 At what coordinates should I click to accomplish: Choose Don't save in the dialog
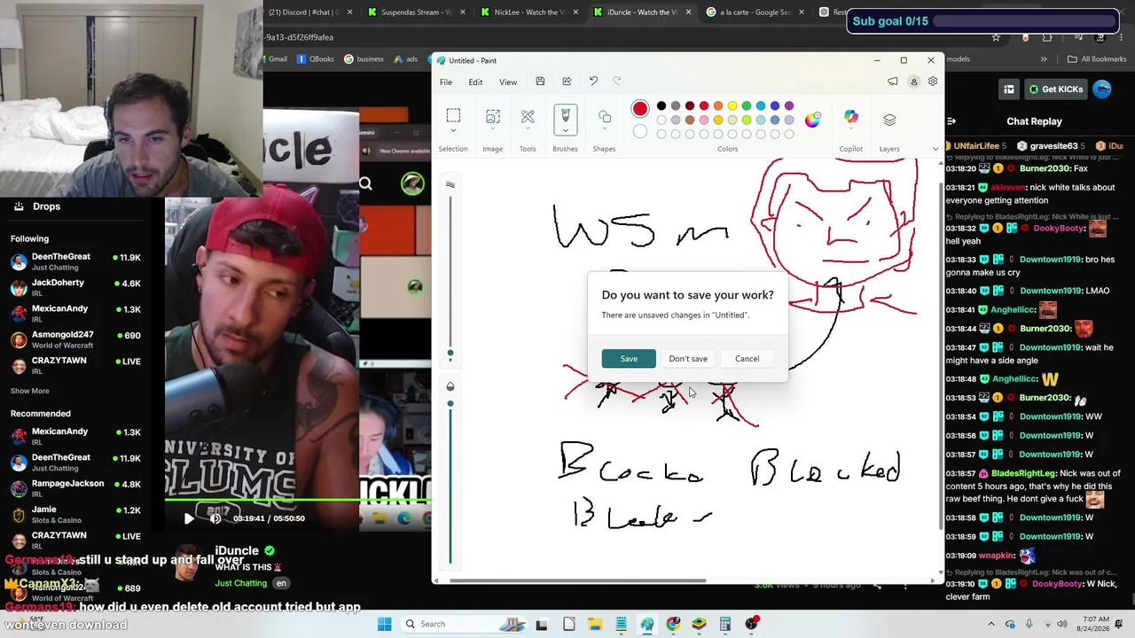pyautogui.click(x=688, y=358)
